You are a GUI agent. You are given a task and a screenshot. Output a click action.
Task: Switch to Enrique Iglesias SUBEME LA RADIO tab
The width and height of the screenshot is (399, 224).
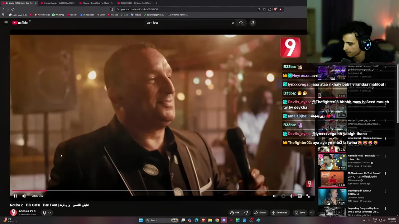tap(58, 3)
